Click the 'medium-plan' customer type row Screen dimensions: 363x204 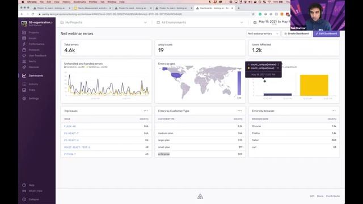point(200,133)
